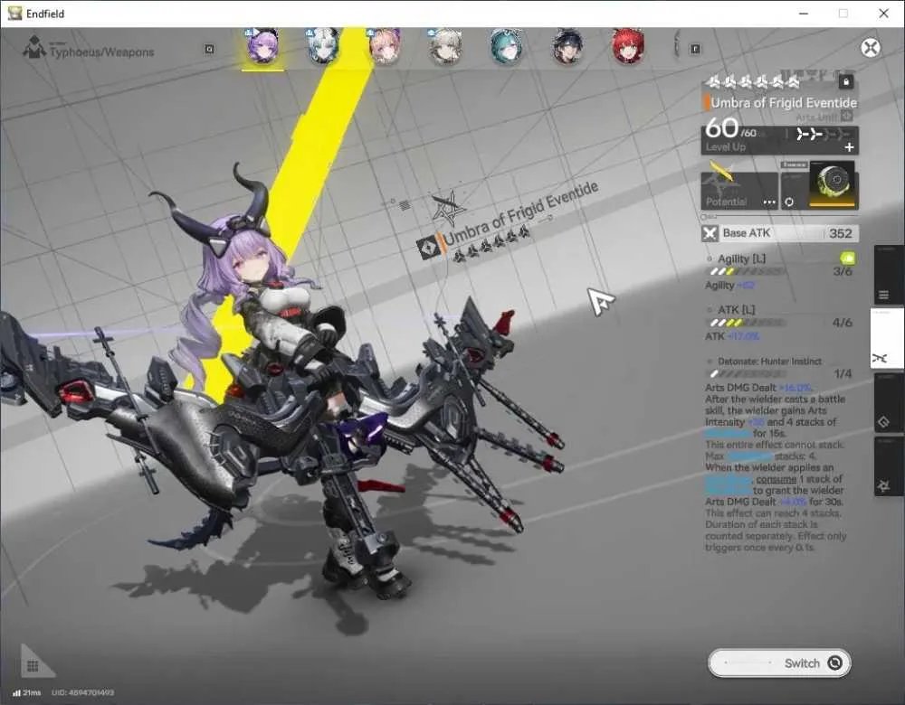Select the pink-haired operator portrait
905x705 pixels.
tap(384, 45)
